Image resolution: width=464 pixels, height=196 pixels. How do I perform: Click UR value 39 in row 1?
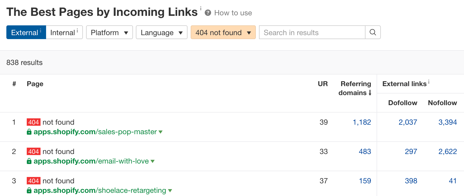[324, 122]
